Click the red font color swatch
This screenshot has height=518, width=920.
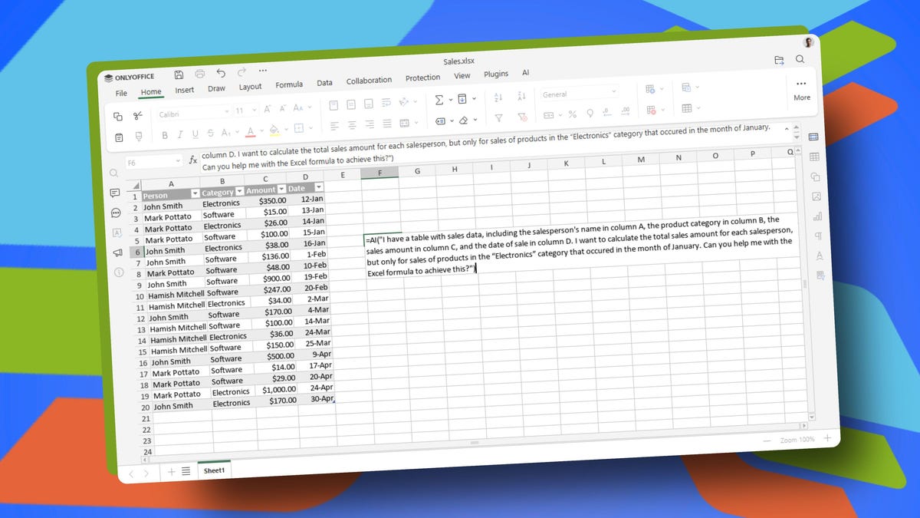click(250, 132)
